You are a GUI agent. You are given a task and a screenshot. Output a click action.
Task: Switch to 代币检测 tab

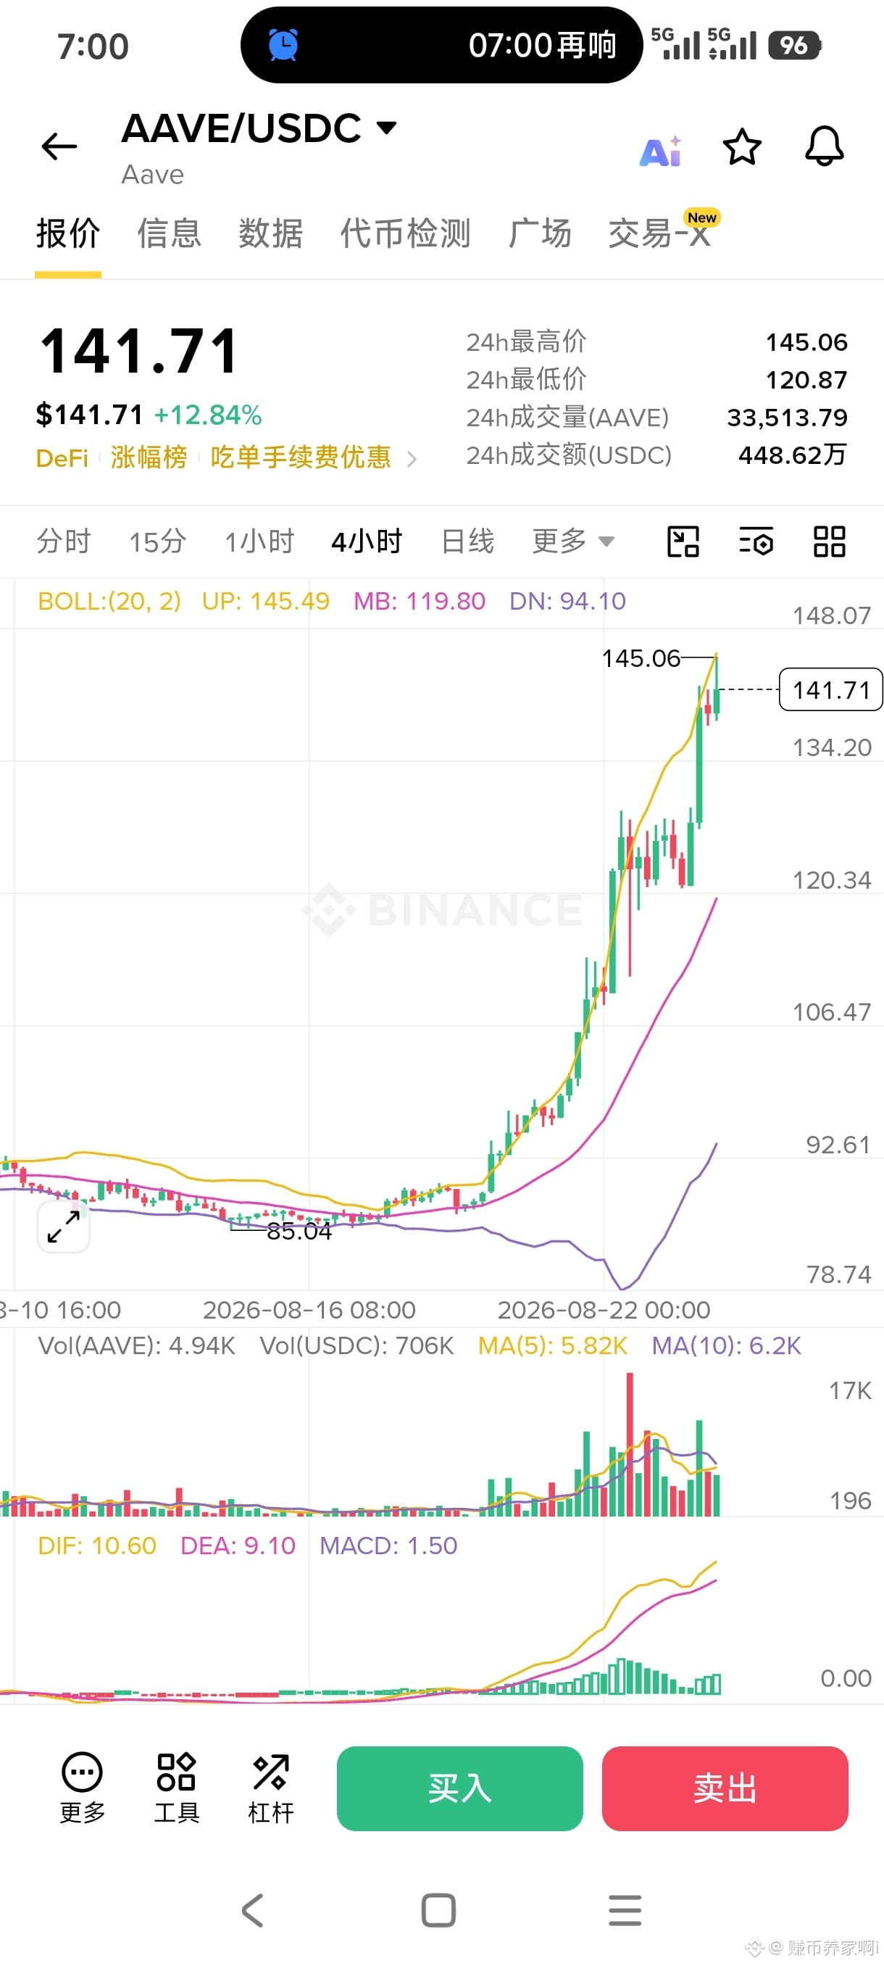[405, 233]
